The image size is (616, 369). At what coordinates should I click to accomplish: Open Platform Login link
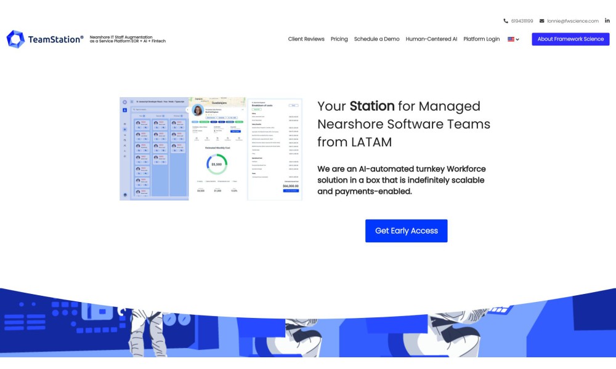coord(481,39)
